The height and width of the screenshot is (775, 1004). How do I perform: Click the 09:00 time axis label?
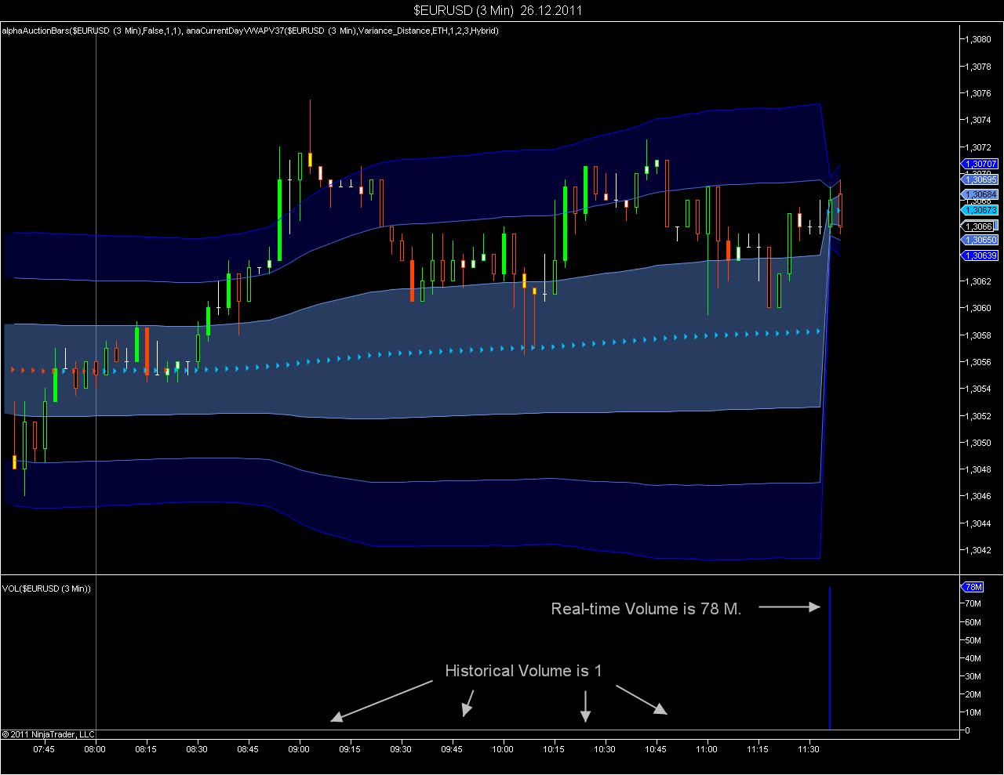[x=299, y=749]
